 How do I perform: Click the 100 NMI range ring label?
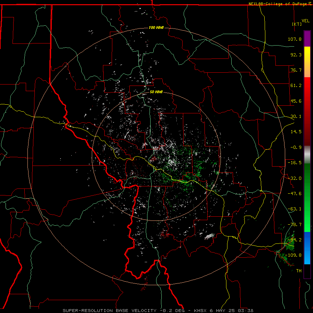click(156, 27)
